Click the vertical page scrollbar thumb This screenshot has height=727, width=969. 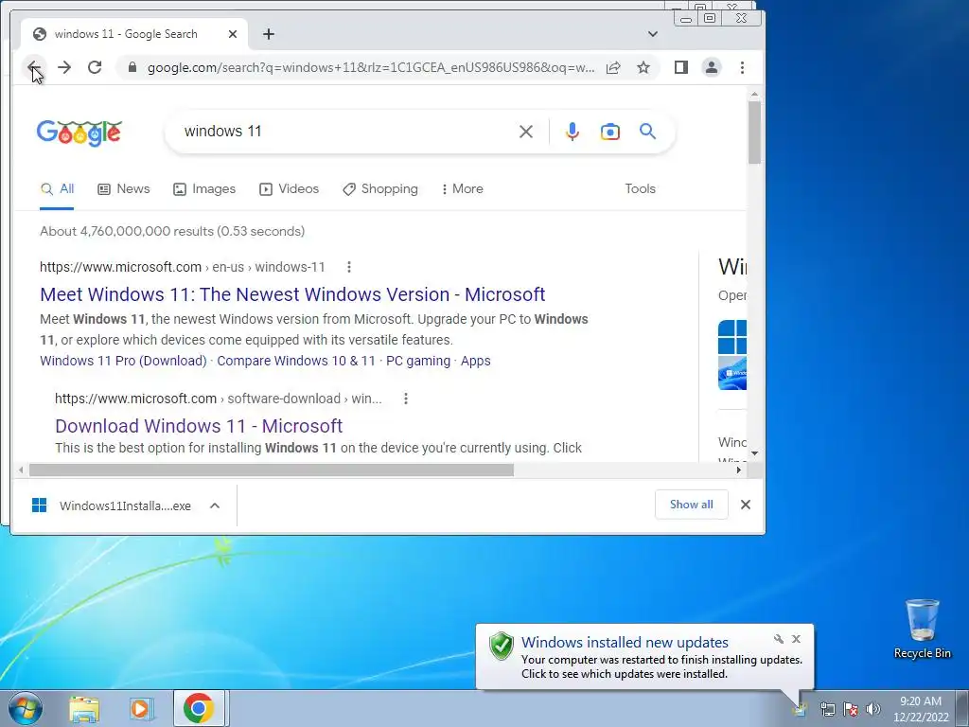[754, 132]
